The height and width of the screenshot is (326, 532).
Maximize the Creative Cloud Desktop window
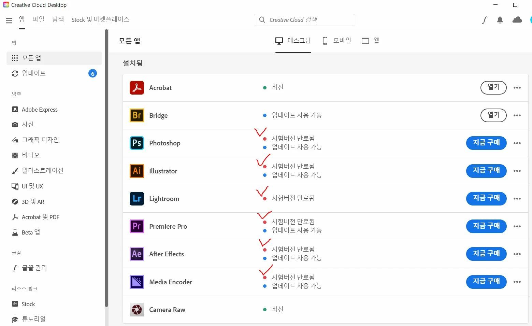(515, 5)
